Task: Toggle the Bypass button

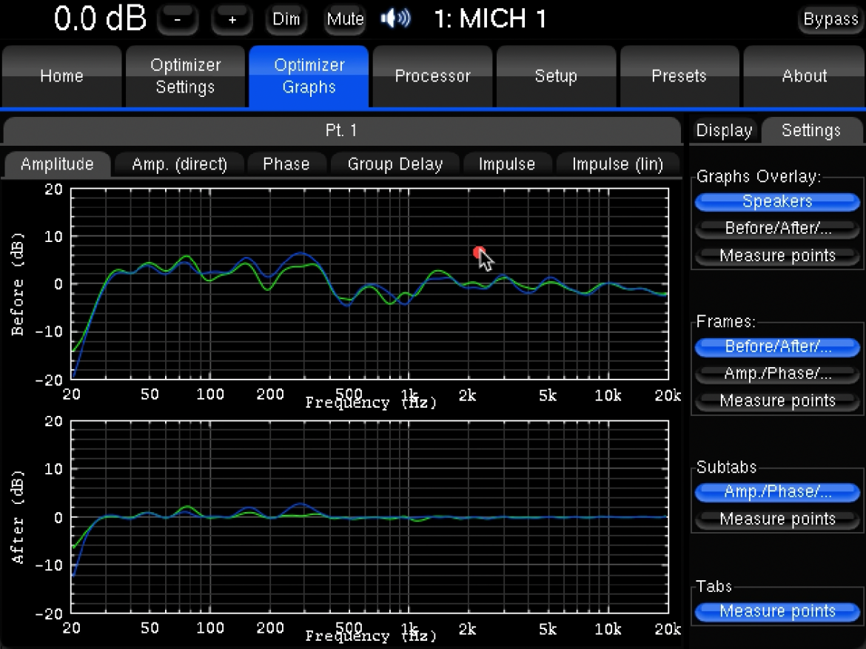Action: 830,19
